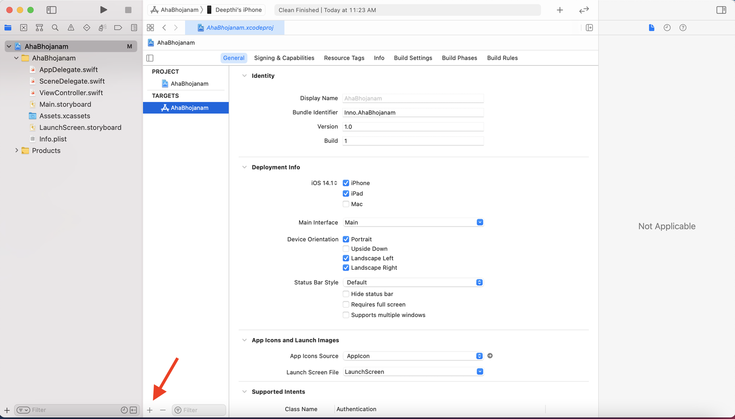Toggle the iPad checkbox
This screenshot has width=735, height=419.
click(x=346, y=193)
